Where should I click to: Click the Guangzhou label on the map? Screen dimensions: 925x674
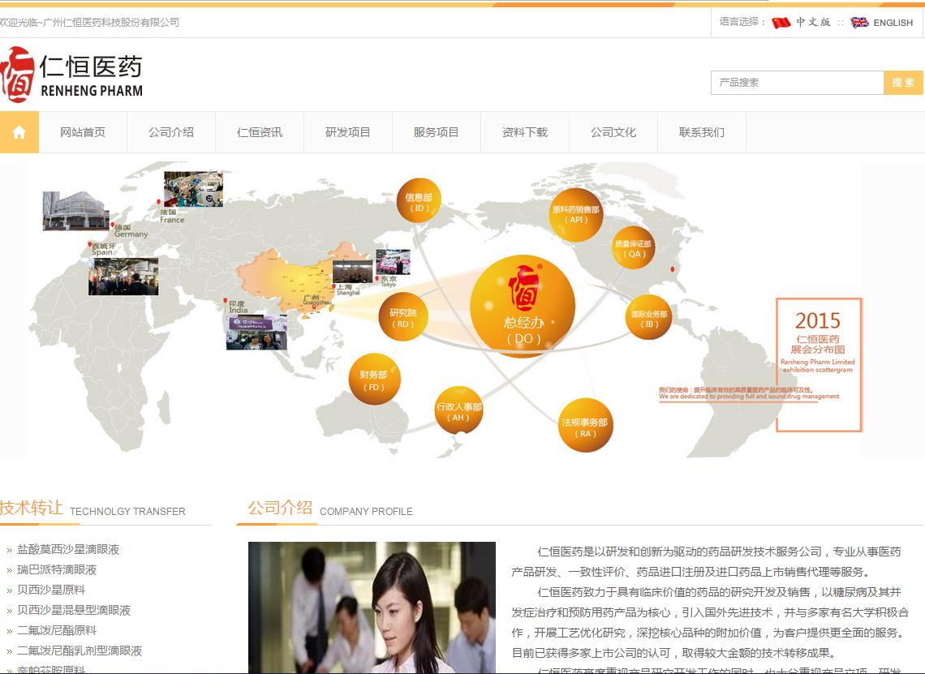(317, 299)
